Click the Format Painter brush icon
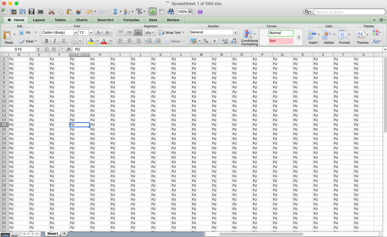The image size is (387, 237). (78, 11)
